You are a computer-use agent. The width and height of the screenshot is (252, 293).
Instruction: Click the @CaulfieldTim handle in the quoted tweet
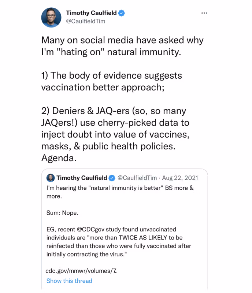[x=137, y=178]
